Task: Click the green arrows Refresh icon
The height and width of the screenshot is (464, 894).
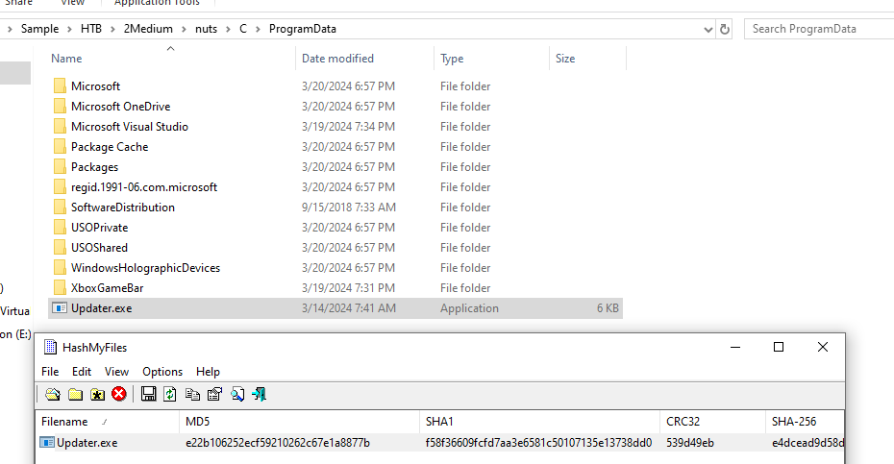Action: pos(170,394)
